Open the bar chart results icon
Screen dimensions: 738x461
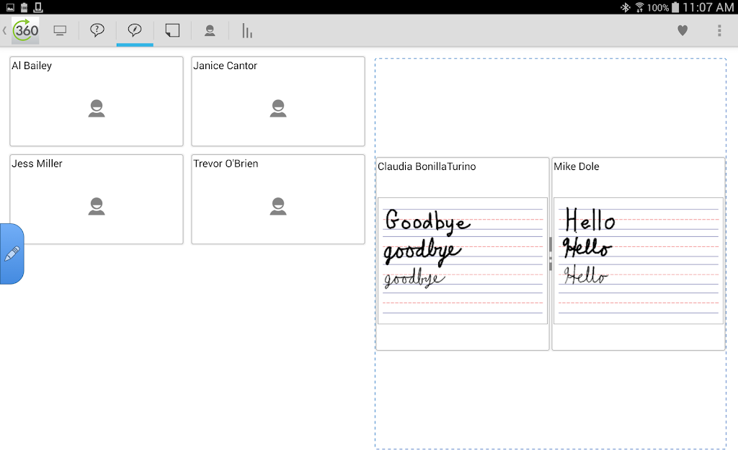point(247,30)
